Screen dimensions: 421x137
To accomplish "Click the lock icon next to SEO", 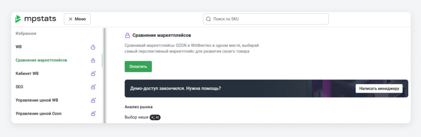I will click(x=93, y=87).
